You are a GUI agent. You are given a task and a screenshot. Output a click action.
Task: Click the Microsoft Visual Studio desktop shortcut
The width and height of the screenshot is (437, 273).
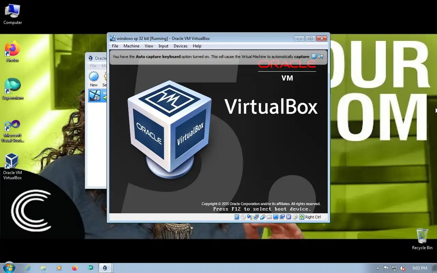tap(13, 131)
